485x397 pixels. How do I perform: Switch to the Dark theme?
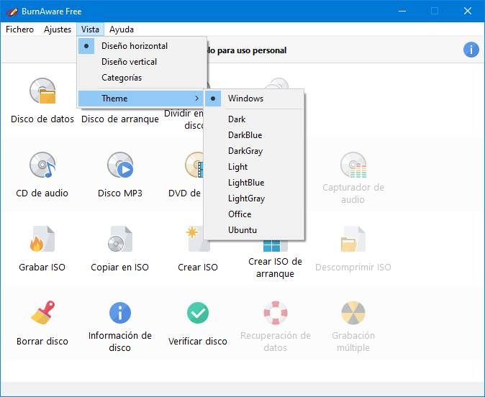tap(254, 119)
